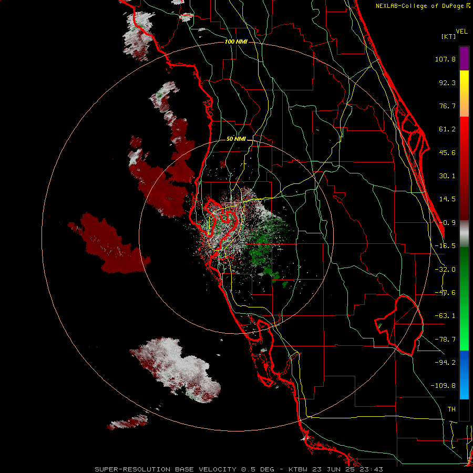Click the 50 NMI range ring label
The height and width of the screenshot is (473, 473).
236,139
